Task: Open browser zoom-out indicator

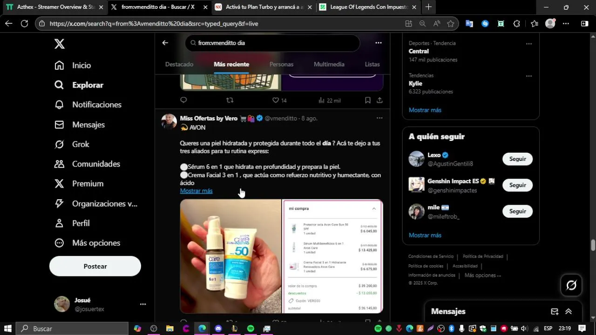Action: (x=422, y=24)
